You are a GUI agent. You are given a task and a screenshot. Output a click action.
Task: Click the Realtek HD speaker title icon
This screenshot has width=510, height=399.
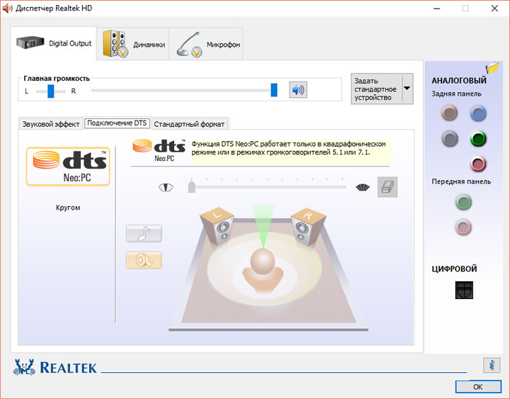pos(7,8)
